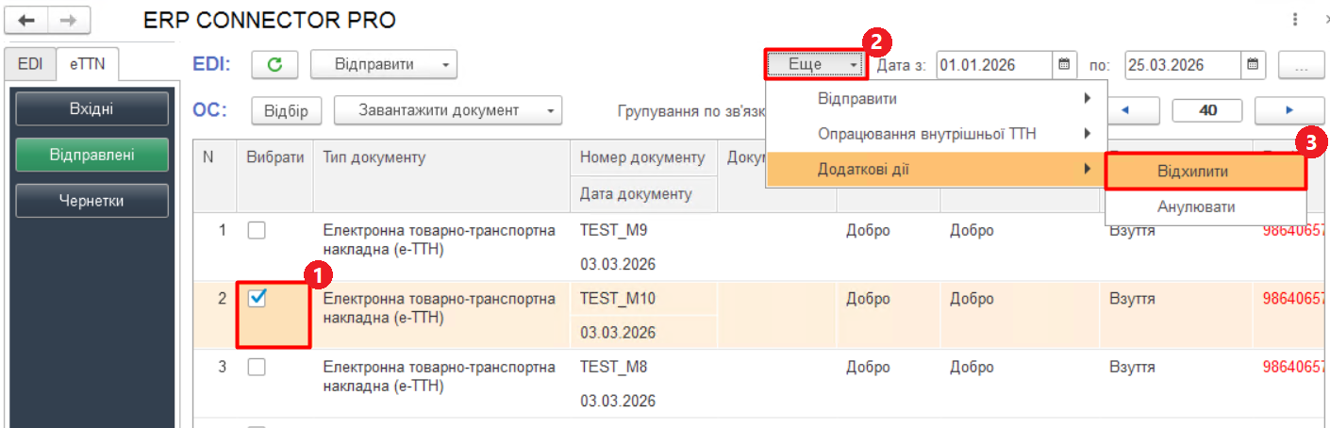Screen dimensions: 1330x428
Task: Click the start date input field
Action: pos(992,65)
